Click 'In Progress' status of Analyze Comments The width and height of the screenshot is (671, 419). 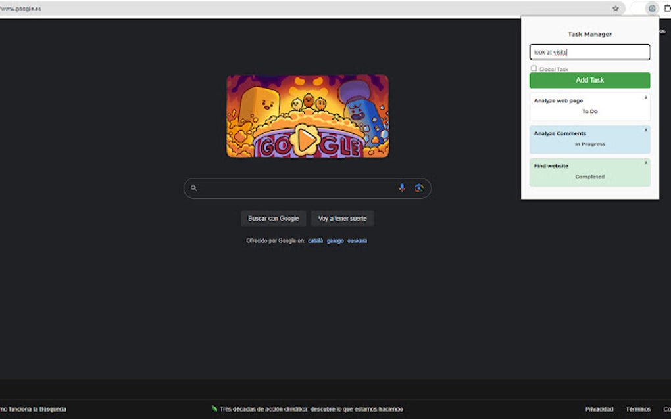click(589, 144)
